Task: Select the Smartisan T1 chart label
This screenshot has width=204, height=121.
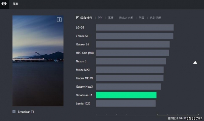Action: coord(84,95)
